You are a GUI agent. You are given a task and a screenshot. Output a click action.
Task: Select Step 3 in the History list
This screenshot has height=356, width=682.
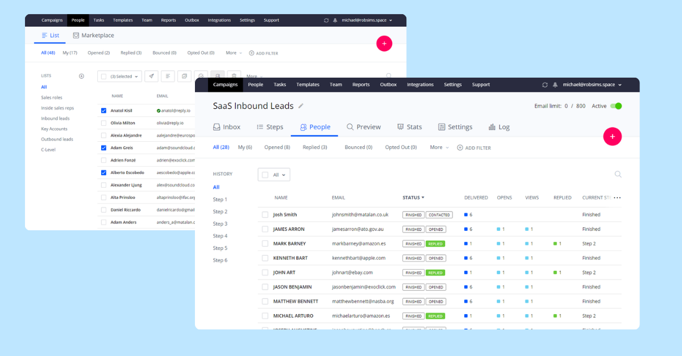pyautogui.click(x=220, y=224)
